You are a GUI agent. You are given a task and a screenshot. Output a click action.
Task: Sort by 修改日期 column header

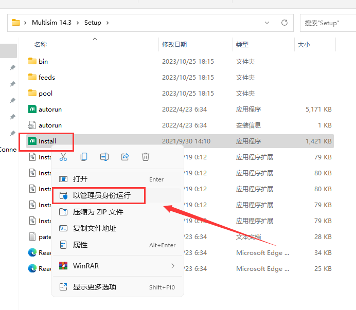(174, 45)
